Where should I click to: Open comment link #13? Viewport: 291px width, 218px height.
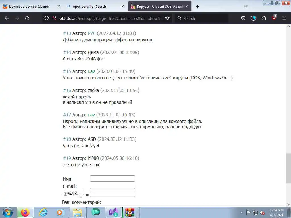point(67,33)
